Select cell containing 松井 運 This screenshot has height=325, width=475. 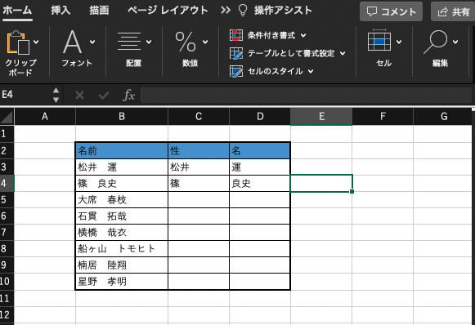tap(122, 167)
